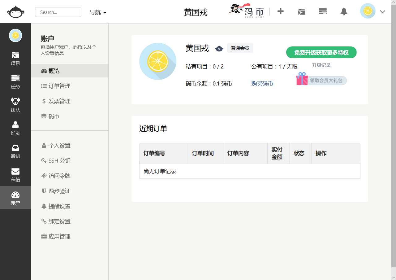Open the 升级记录 link
Viewport: 396px width, 280px height.
coord(321,65)
